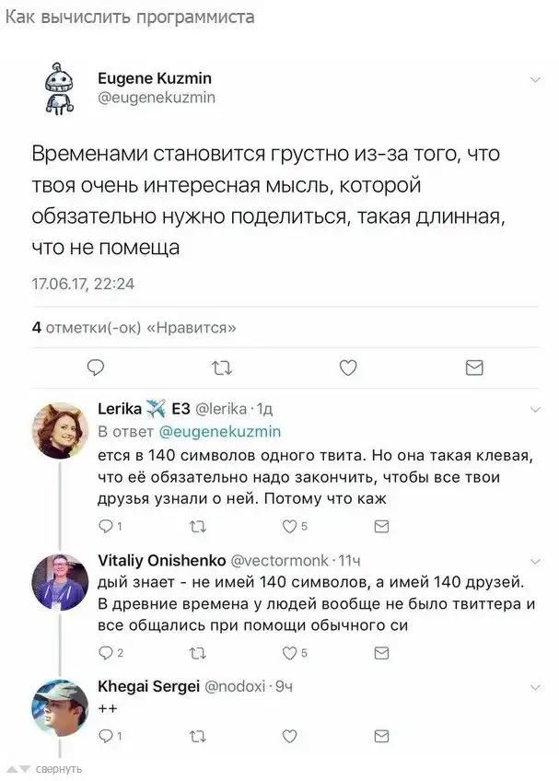This screenshot has width=559, height=781.
Task: Reply to Lerika's tweet
Action: (x=105, y=526)
